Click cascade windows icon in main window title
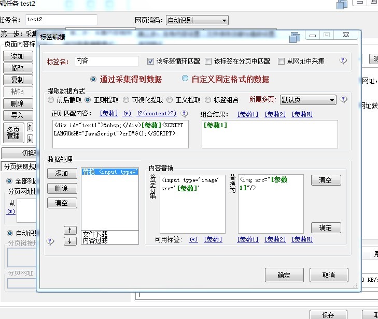The width and height of the screenshot is (378, 319). [x=342, y=4]
